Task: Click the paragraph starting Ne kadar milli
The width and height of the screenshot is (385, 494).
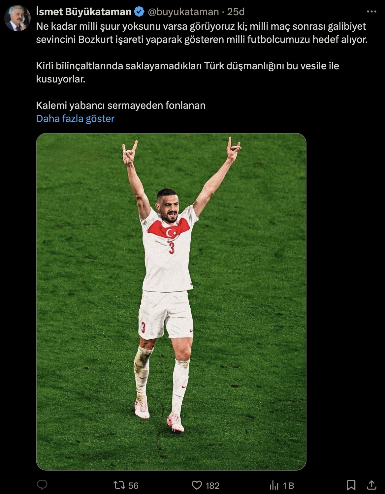Action: click(202, 33)
